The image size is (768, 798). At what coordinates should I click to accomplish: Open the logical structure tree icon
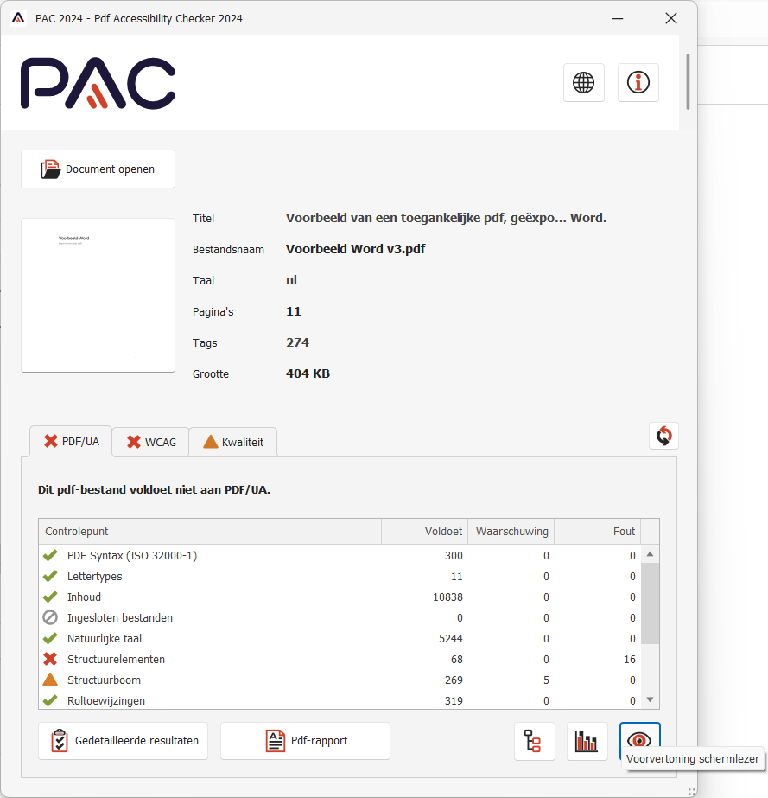pos(534,741)
